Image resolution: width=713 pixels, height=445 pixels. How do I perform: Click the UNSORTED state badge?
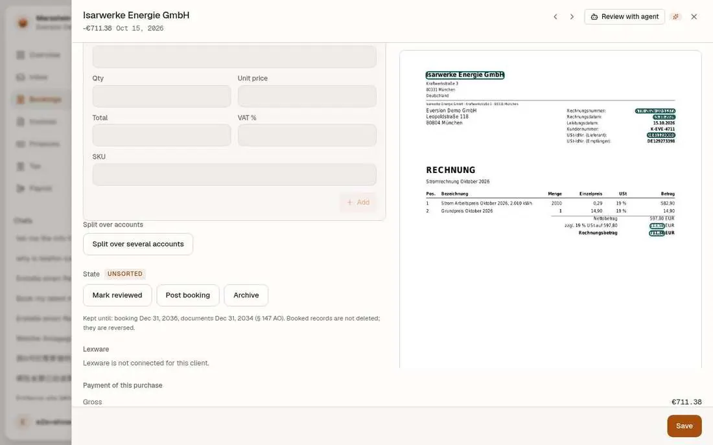(x=125, y=273)
